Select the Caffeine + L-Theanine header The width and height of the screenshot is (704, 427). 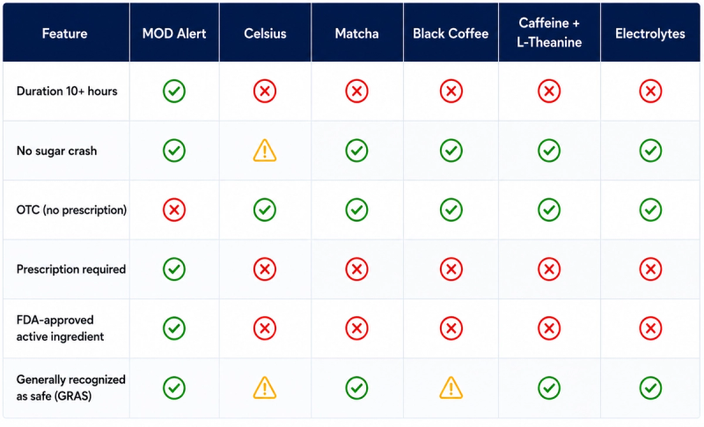[x=549, y=33]
